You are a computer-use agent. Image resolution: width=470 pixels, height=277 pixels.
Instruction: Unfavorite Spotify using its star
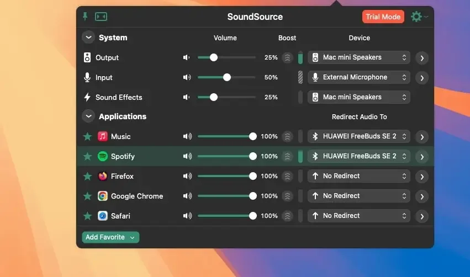(x=87, y=156)
